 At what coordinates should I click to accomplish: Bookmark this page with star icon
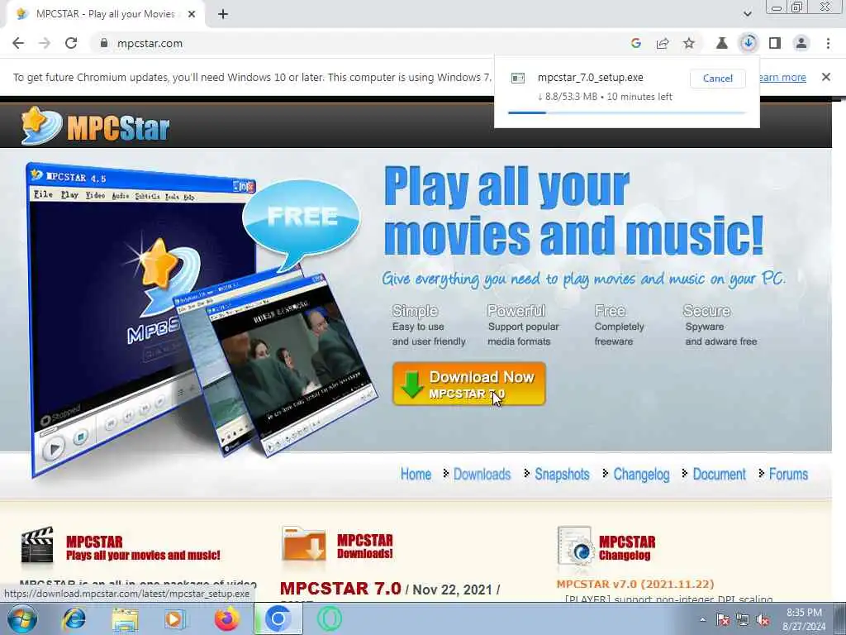coord(689,43)
